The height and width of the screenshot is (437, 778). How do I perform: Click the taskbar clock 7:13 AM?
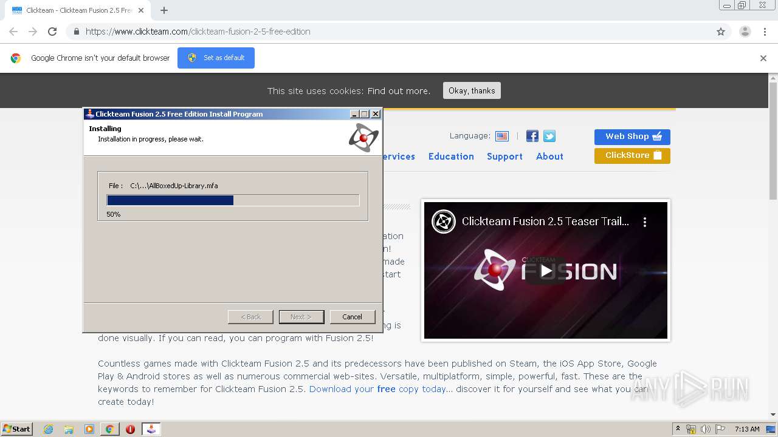coord(747,429)
